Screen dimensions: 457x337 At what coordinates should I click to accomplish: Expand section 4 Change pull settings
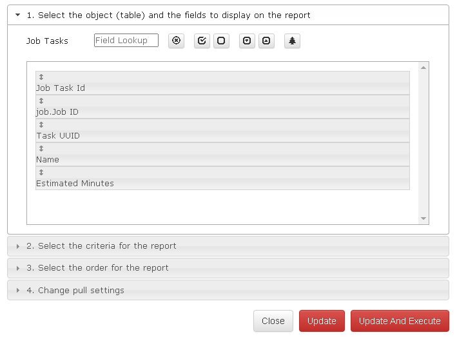coord(228,290)
